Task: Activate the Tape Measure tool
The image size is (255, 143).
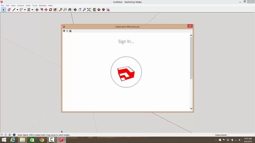Action: (x=61, y=10)
